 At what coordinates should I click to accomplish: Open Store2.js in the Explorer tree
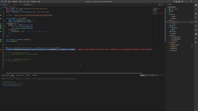(174, 24)
